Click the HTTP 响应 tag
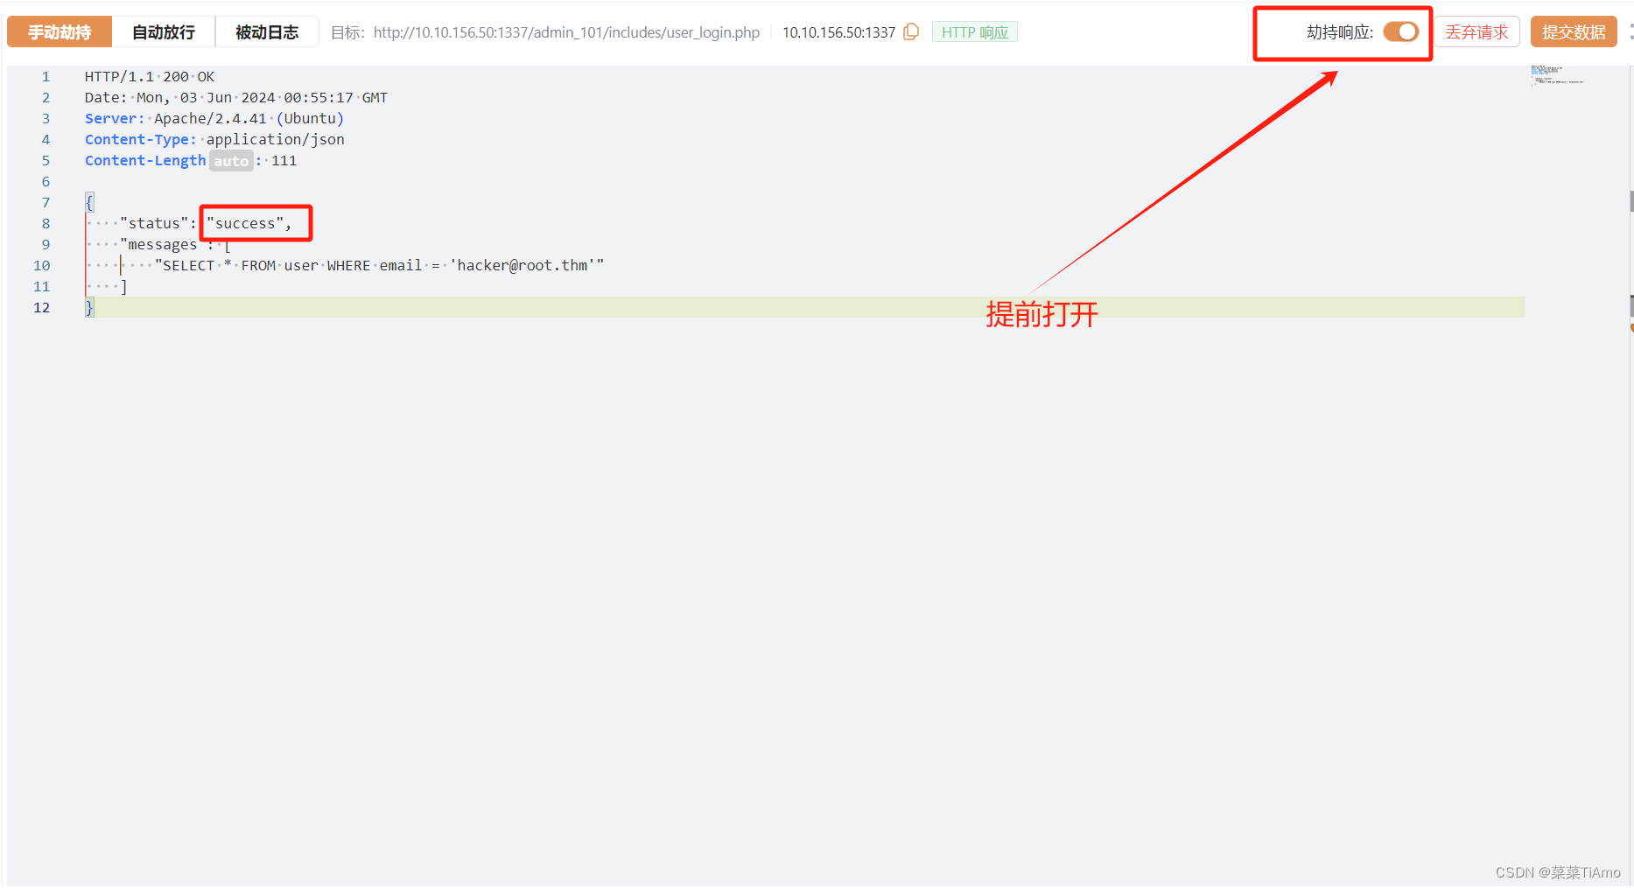This screenshot has width=1634, height=888. tap(974, 32)
